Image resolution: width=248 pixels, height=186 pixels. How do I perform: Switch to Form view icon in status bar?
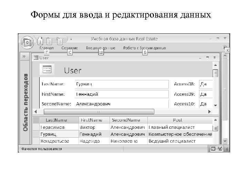coord(213,149)
